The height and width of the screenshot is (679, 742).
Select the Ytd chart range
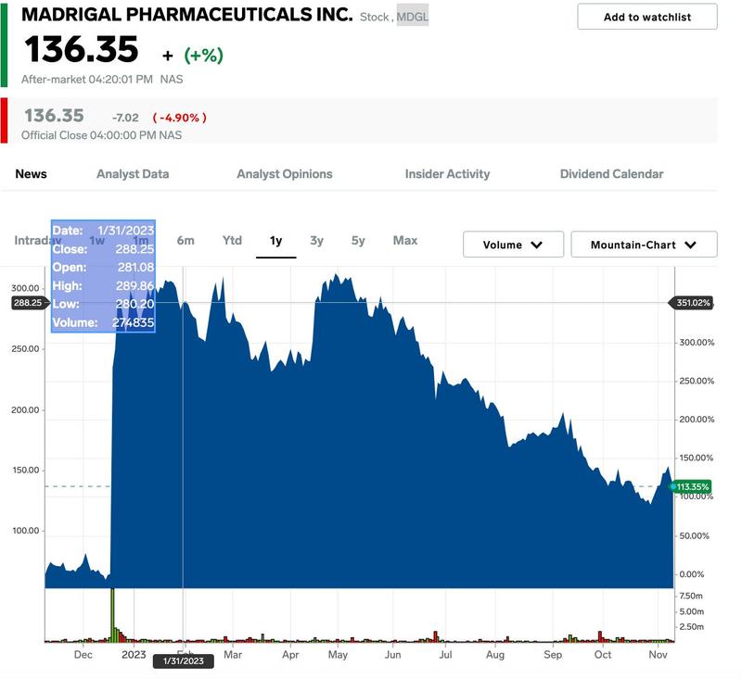click(232, 241)
